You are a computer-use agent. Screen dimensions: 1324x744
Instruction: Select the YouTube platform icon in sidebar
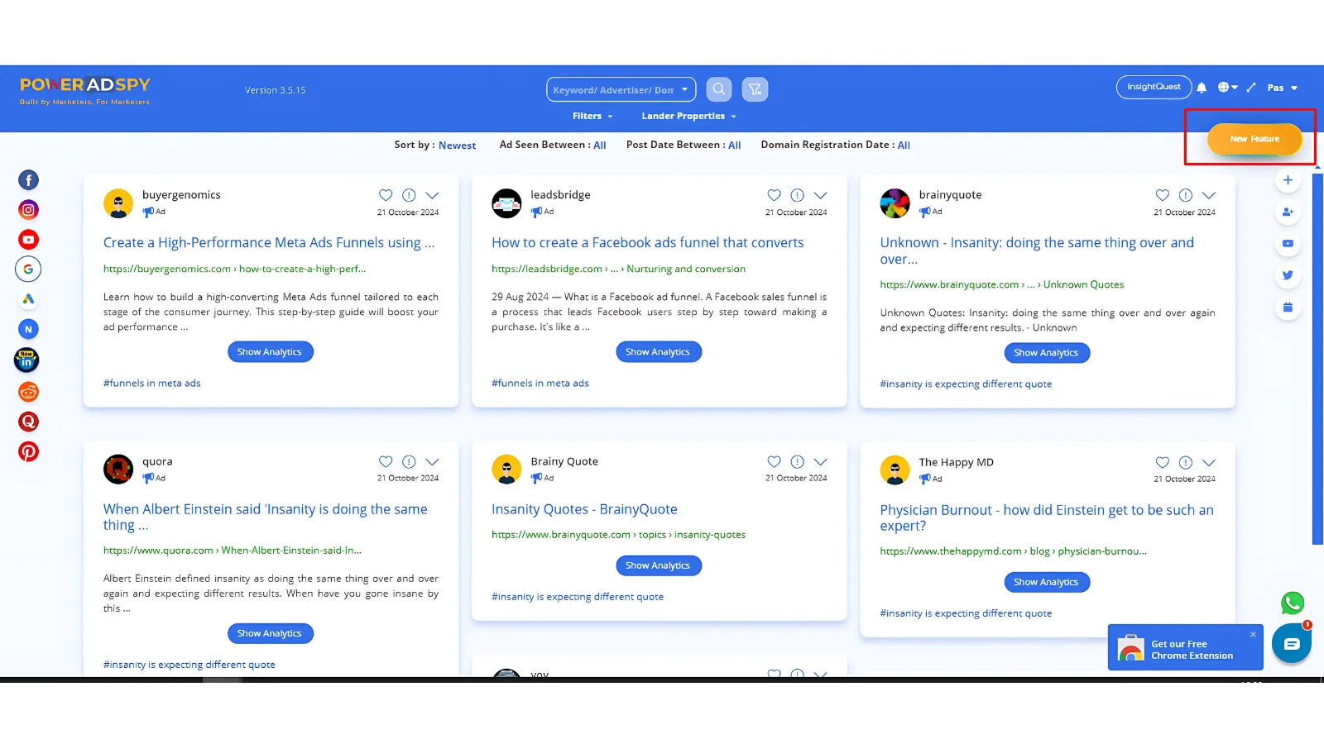[28, 240]
